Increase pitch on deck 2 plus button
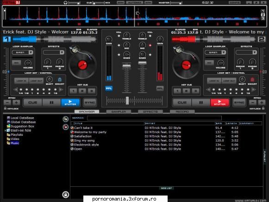Image resolution: width=269 pixels, height=202 pixels. (x=262, y=103)
